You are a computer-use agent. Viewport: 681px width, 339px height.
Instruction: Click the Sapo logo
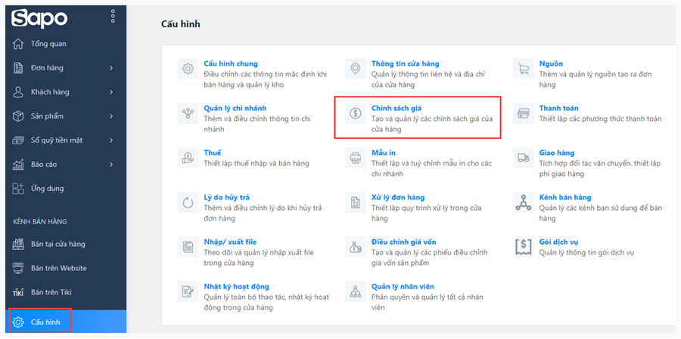[x=39, y=18]
